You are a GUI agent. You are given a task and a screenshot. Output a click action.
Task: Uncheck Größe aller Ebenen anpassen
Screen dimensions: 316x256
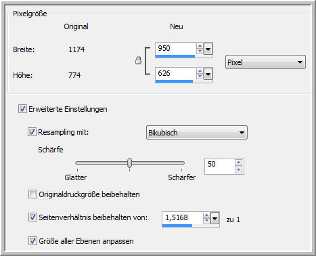pyautogui.click(x=32, y=240)
